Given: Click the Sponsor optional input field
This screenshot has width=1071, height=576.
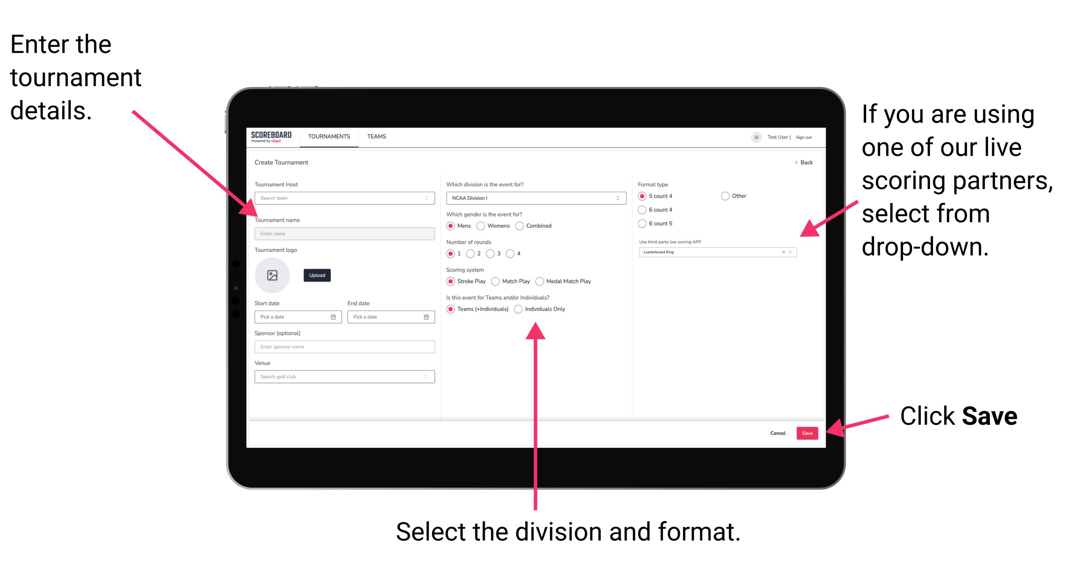Looking at the screenshot, I should click(343, 347).
